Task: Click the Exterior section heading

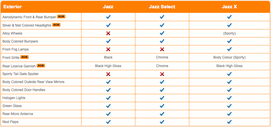Action: coord(13,7)
